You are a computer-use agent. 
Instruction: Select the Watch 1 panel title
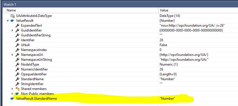10,4
